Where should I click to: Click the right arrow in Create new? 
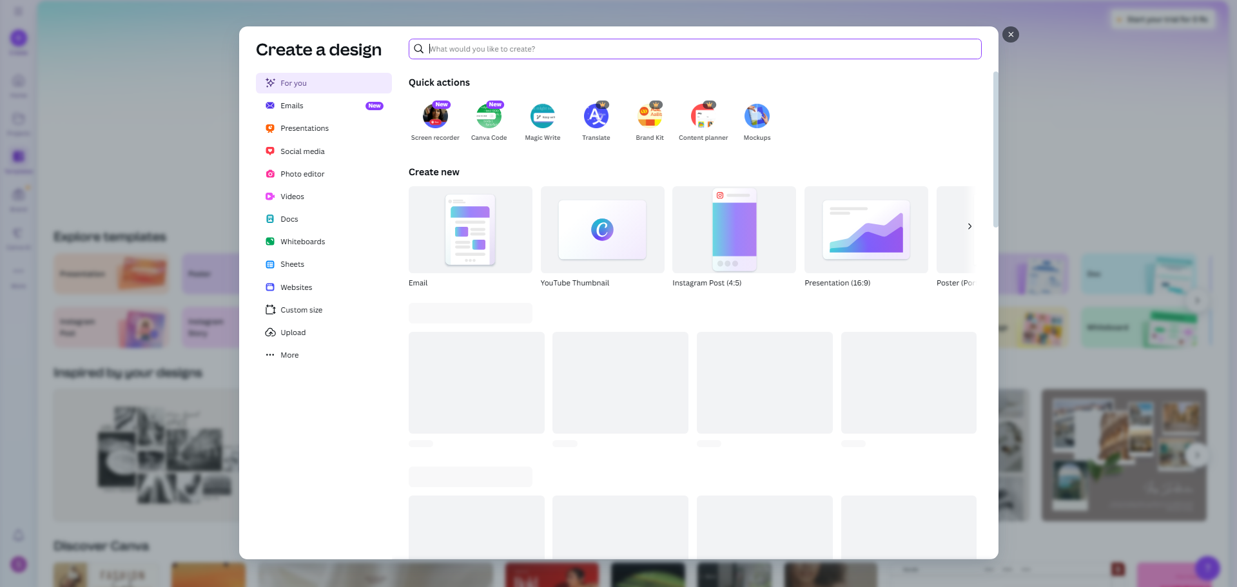pos(969,226)
